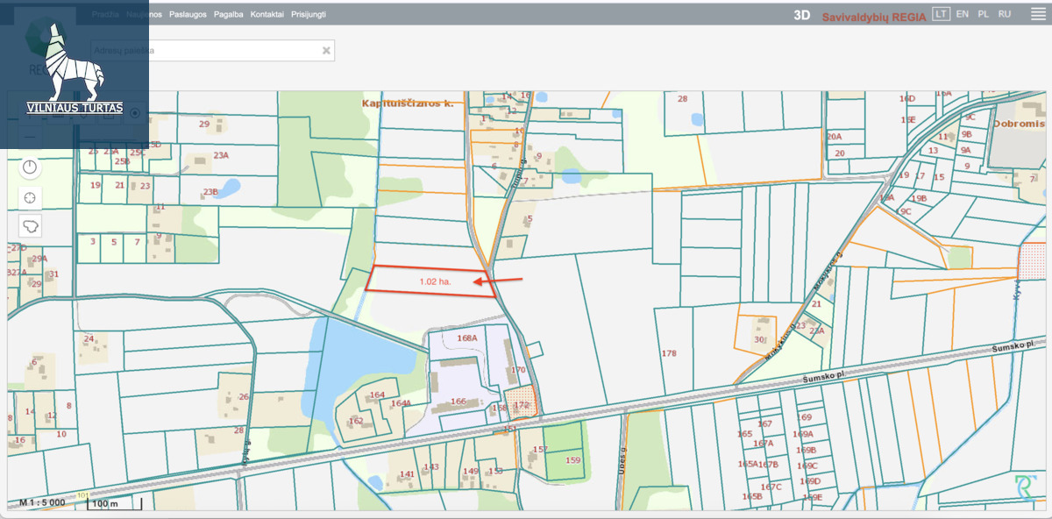This screenshot has height=519, width=1052.
Task: Open the Kontaktai menu item
Action: pos(267,15)
